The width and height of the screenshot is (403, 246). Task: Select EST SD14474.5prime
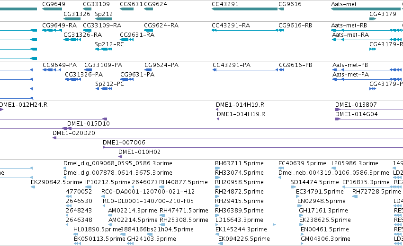(x=315, y=182)
